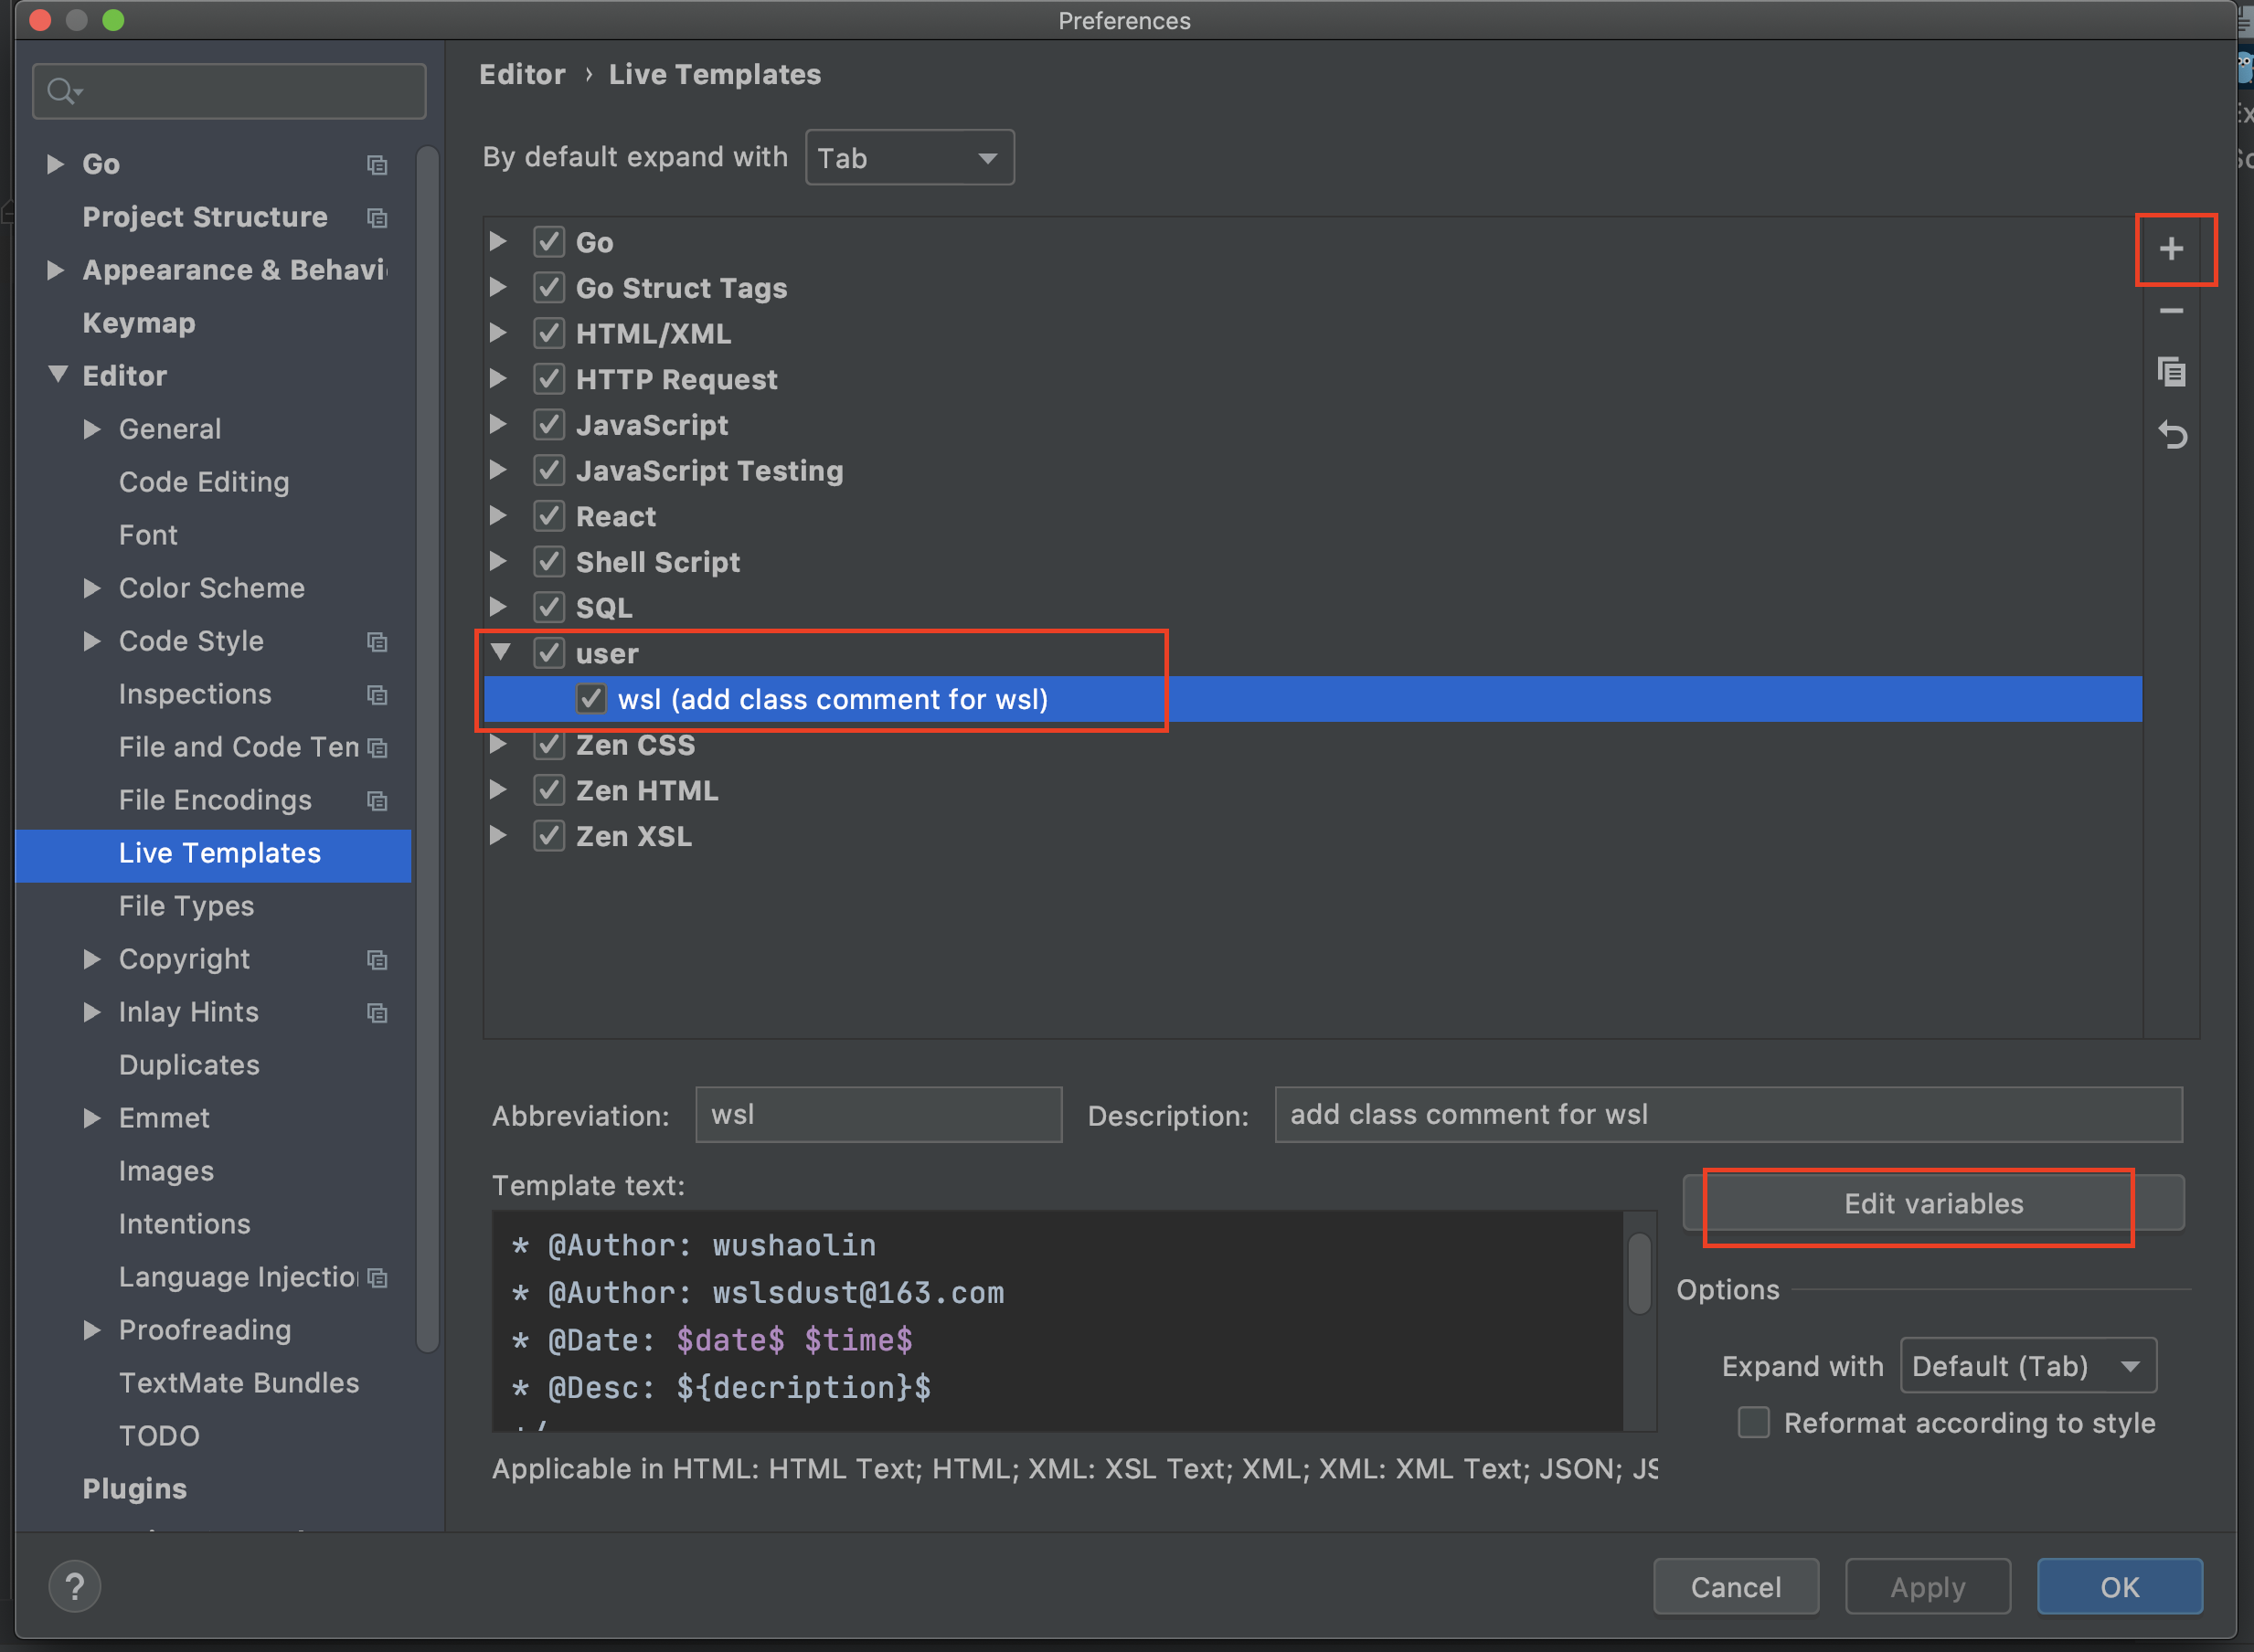Click the settings scrollbar in left sidebar
This screenshot has width=2254, height=1652.
427,750
